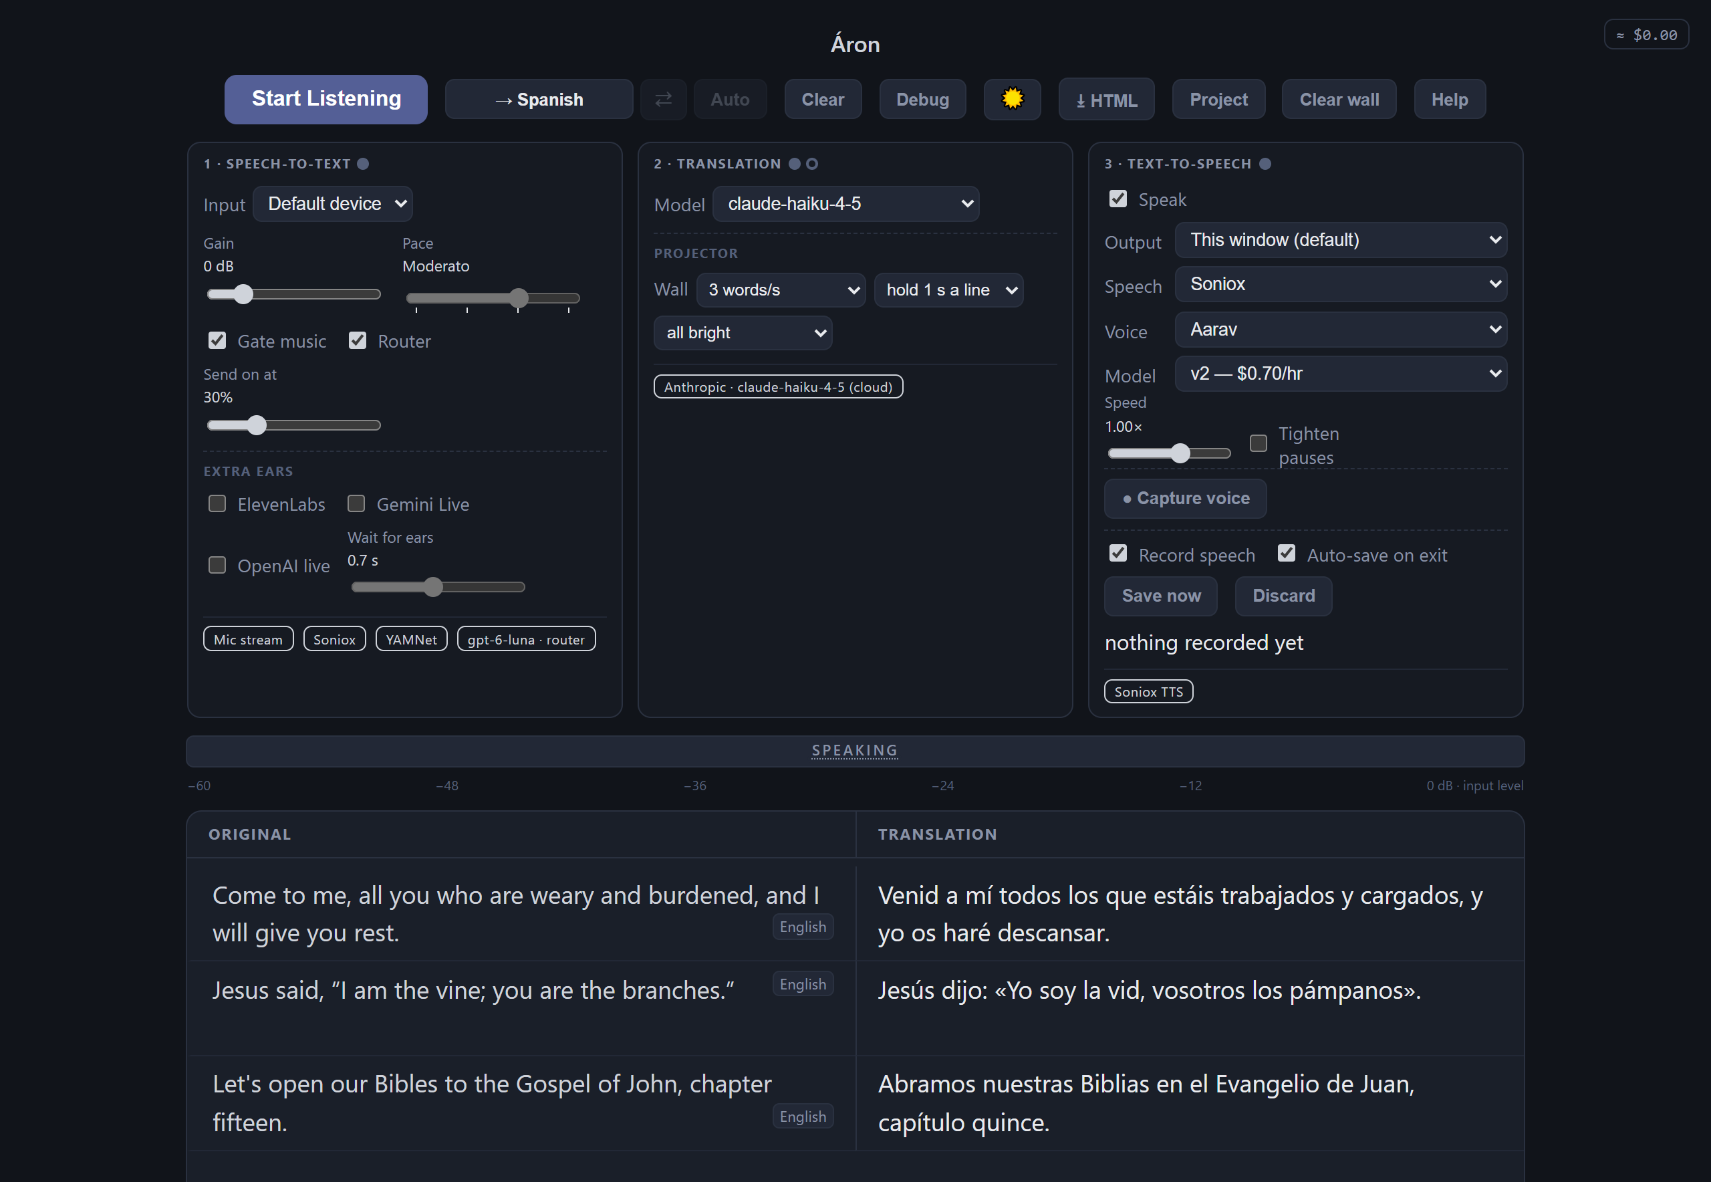Click the filled Translation status dot
Viewport: 1711px width, 1182px height.
pos(795,164)
